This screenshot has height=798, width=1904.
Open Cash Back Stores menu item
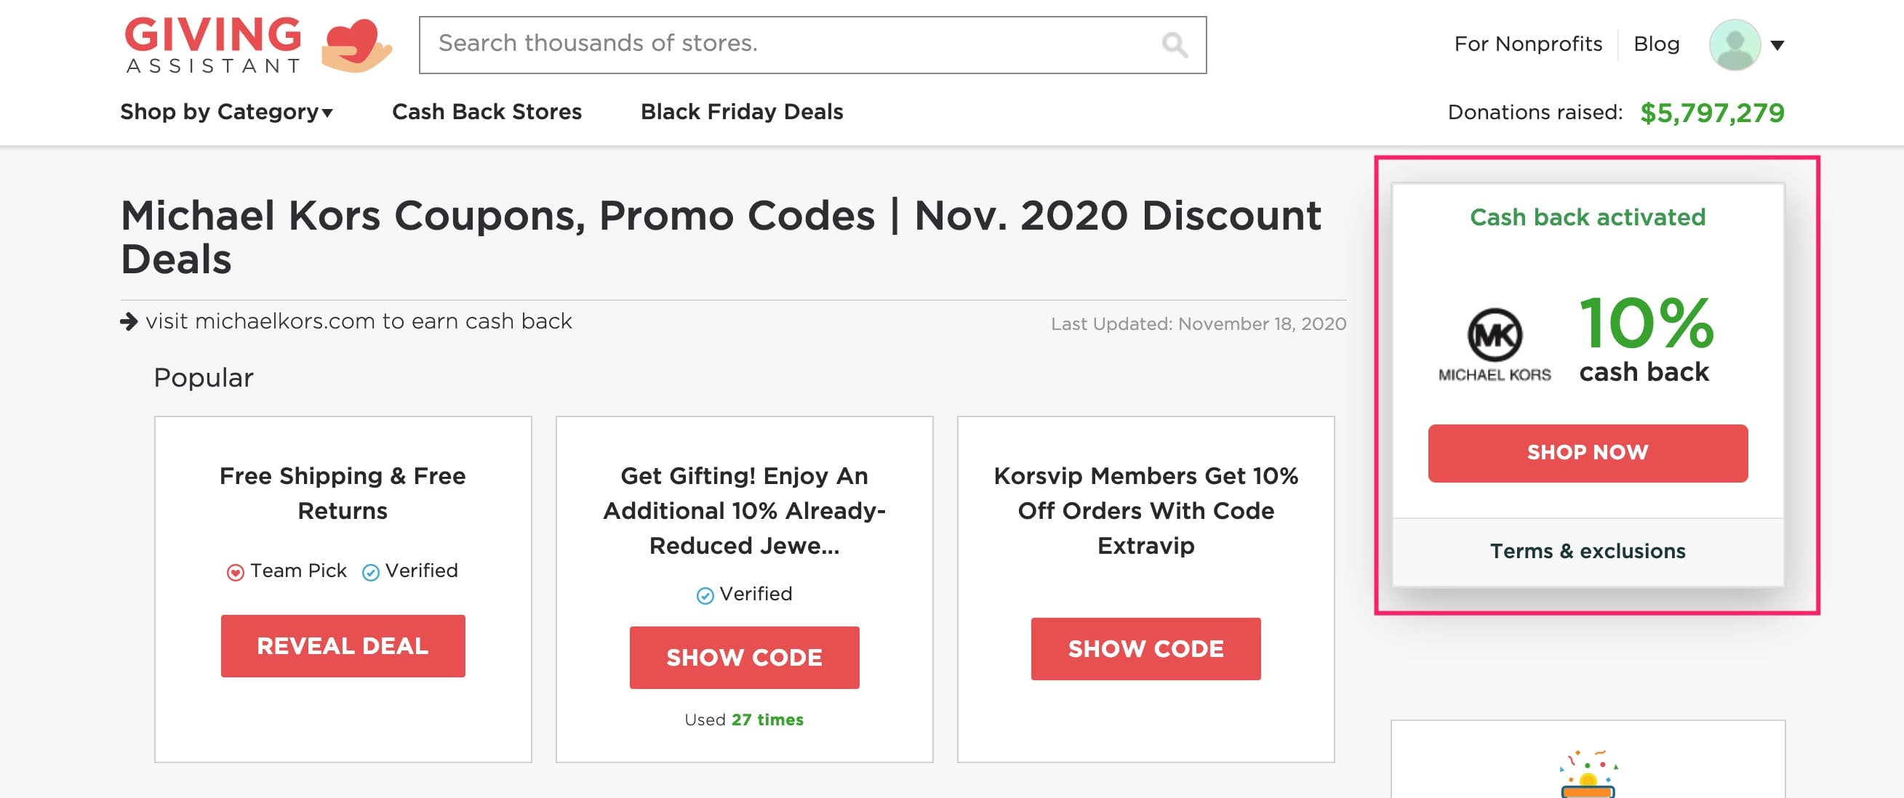click(x=487, y=112)
